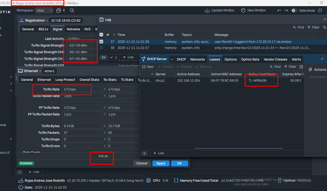Click the Filter icon in Log window
The height and width of the screenshot is (191, 327).
309,27
